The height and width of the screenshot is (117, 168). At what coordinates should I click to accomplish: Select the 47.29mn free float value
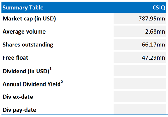pyautogui.click(x=153, y=58)
